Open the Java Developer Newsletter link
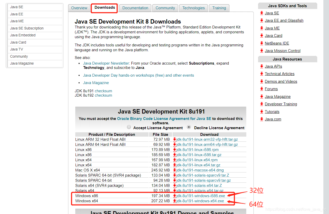The width and height of the screenshot is (329, 214). pos(106,63)
